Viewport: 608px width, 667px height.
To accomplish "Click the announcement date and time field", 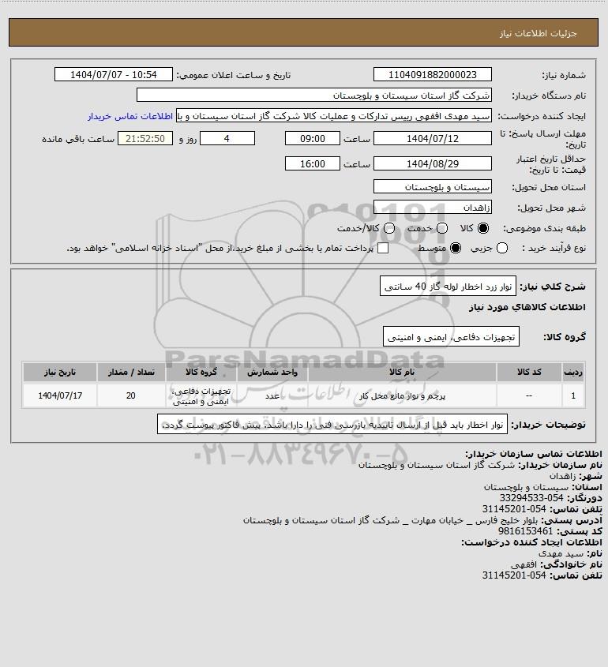I will point(114,74).
